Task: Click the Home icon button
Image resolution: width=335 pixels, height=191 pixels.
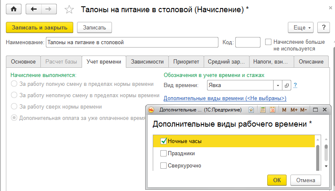Action: click(14, 9)
